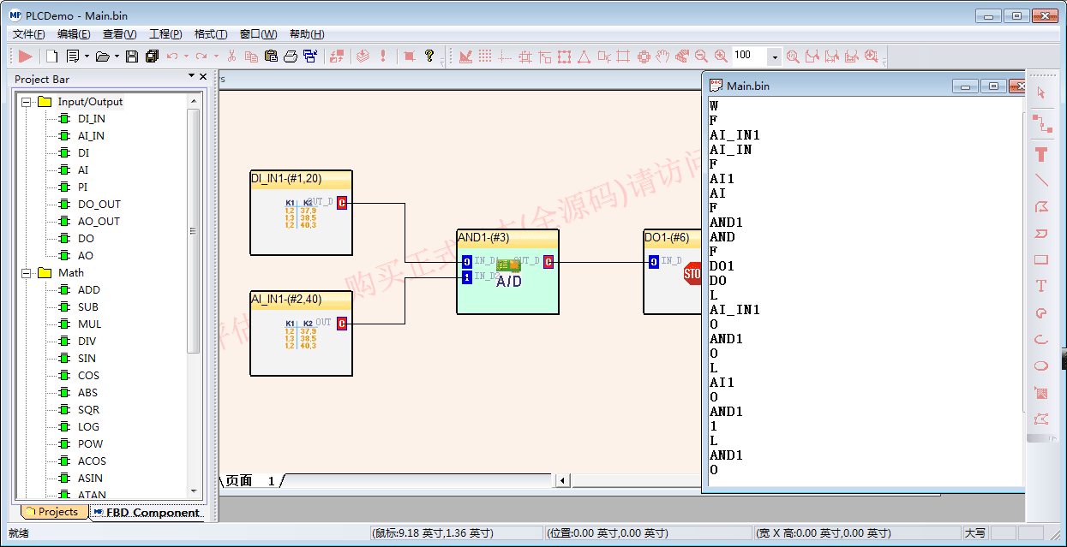Collapse the Math tree folder
The height and width of the screenshot is (547, 1067).
(26, 273)
